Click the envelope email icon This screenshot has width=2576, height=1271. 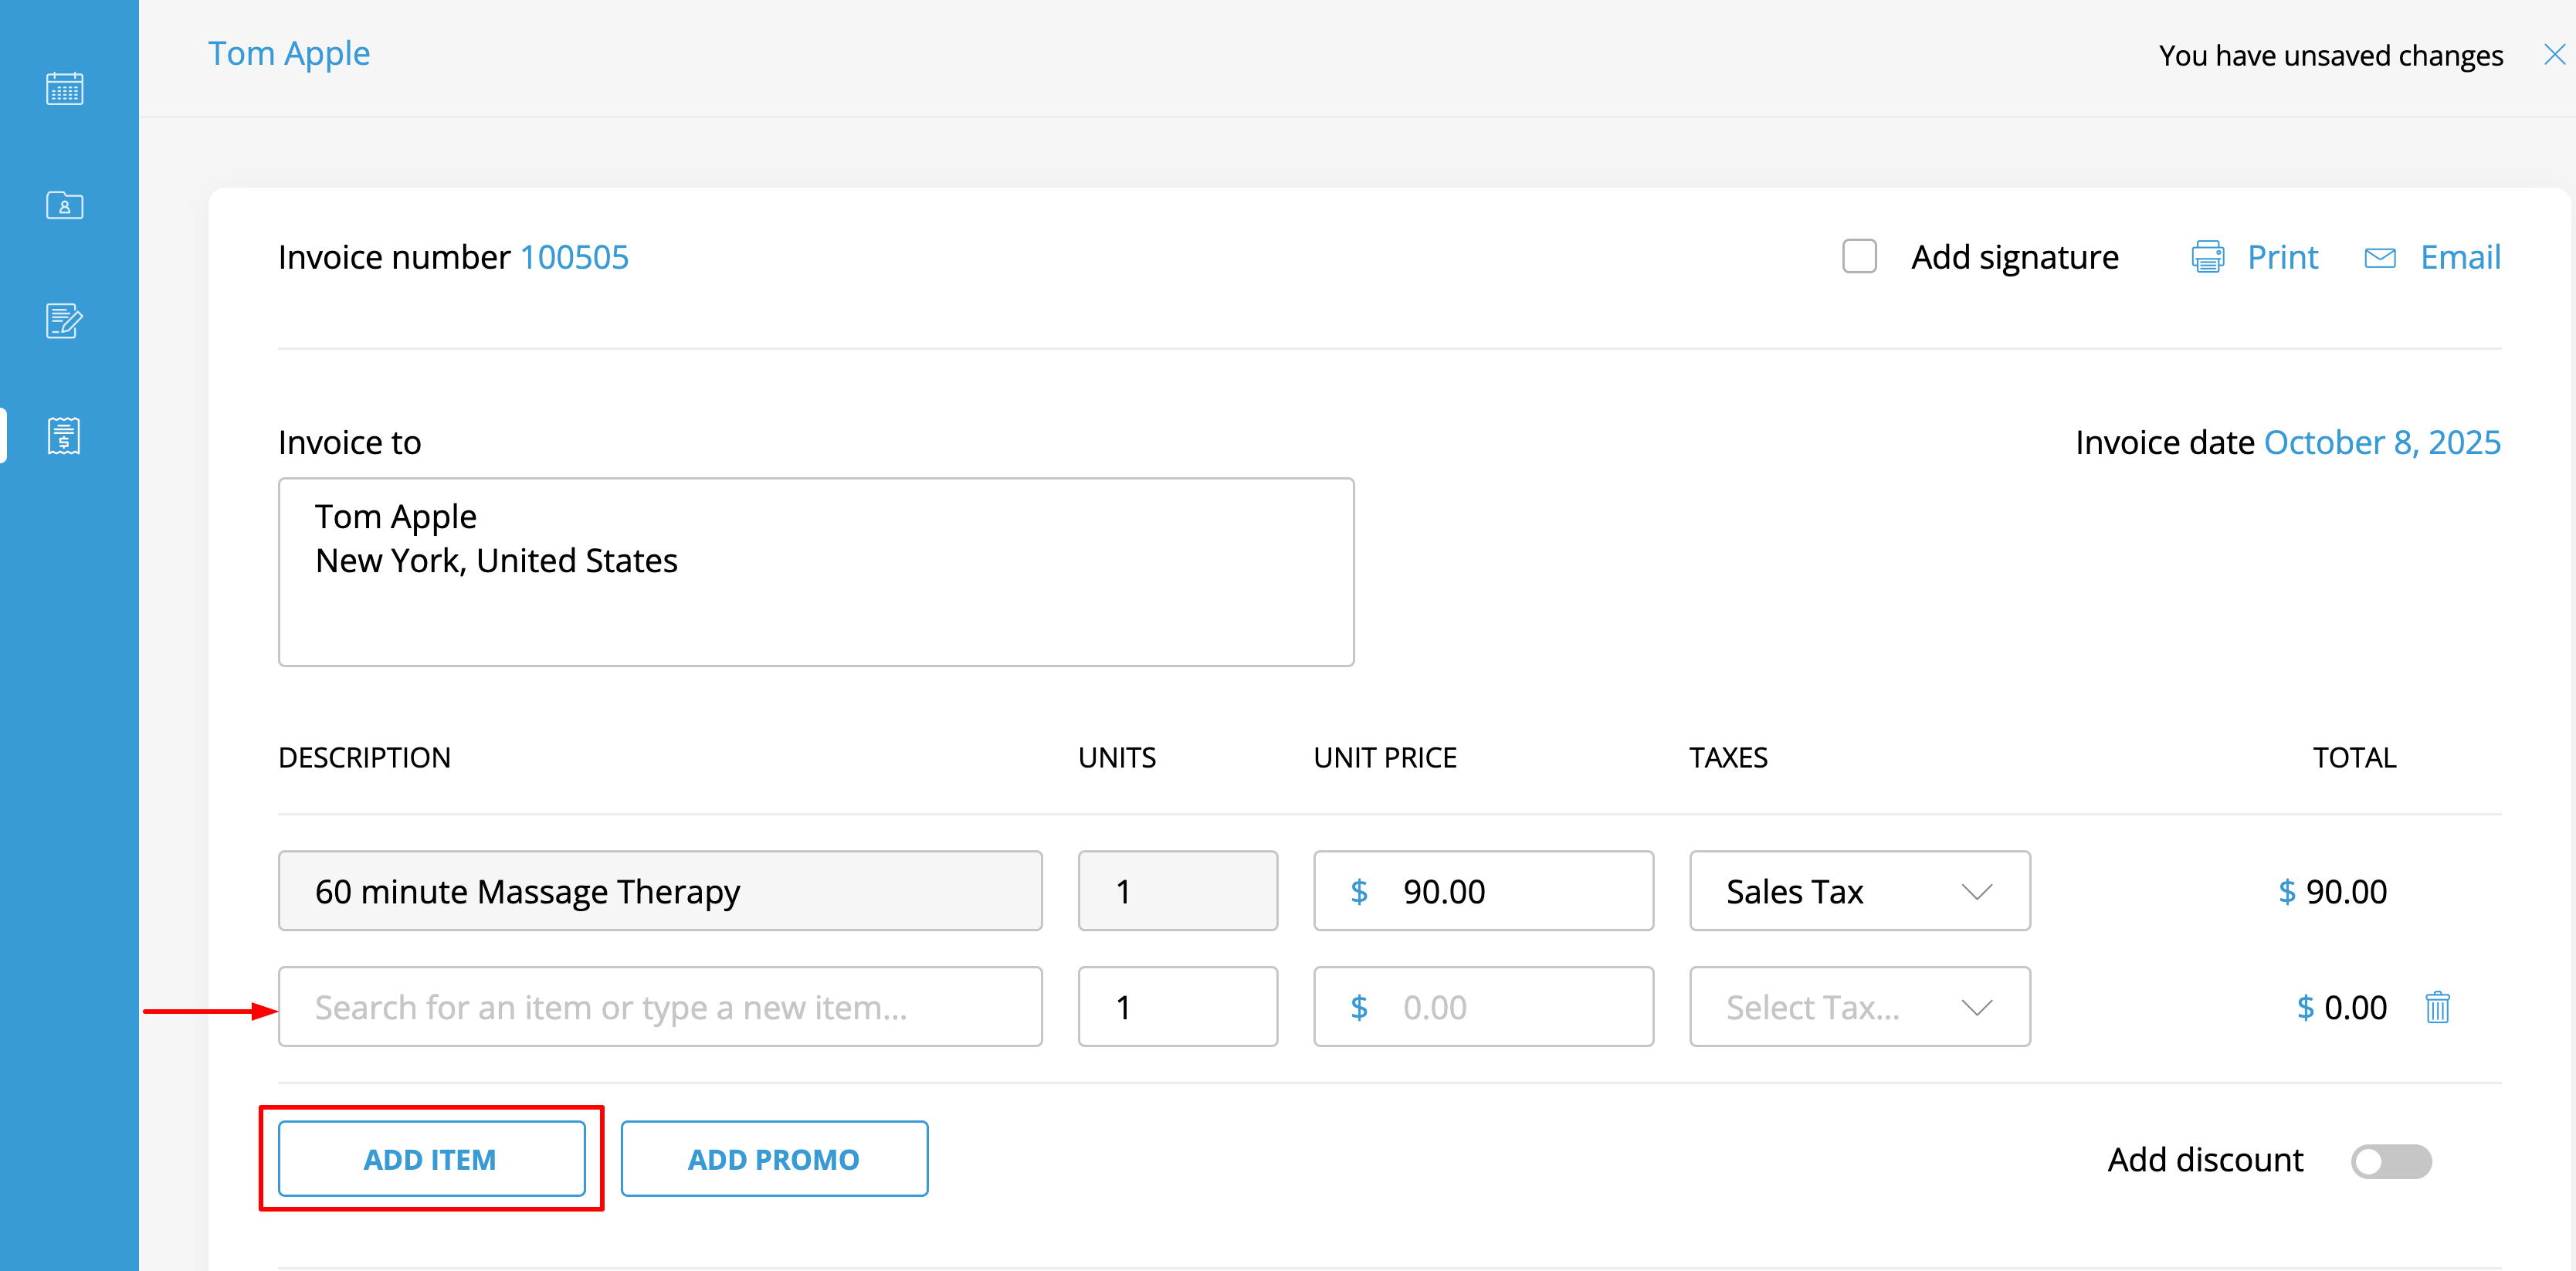click(2379, 258)
